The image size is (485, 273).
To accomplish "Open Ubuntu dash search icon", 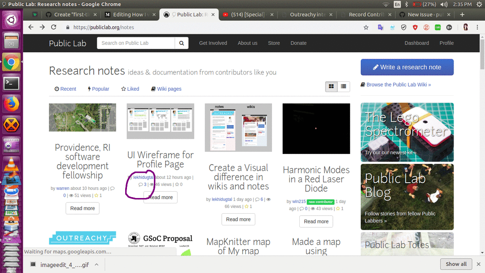I will click(x=11, y=20).
